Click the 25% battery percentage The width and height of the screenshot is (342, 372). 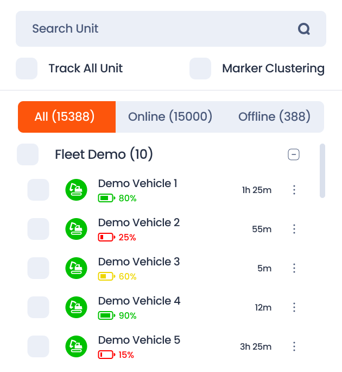click(128, 237)
